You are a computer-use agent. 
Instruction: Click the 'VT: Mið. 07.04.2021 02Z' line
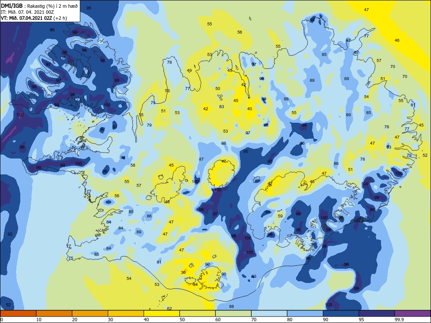coord(34,18)
